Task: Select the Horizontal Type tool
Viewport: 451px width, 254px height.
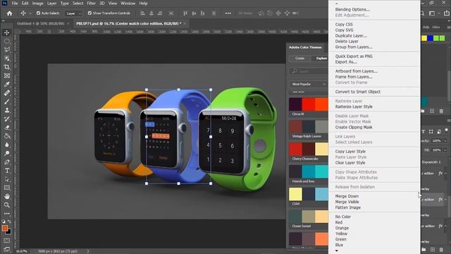Action: [7, 171]
